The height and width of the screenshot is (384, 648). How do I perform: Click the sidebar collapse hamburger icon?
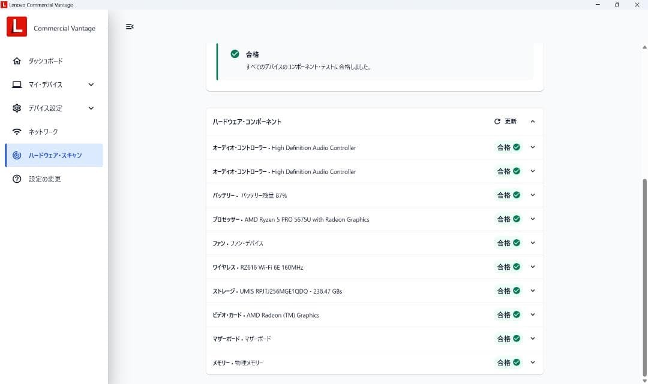pos(130,26)
